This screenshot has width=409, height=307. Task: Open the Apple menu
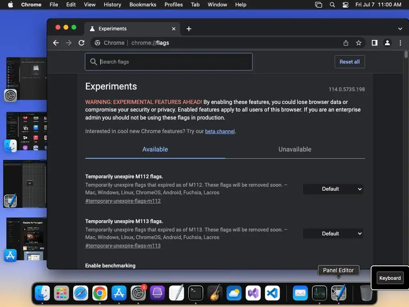(11, 5)
